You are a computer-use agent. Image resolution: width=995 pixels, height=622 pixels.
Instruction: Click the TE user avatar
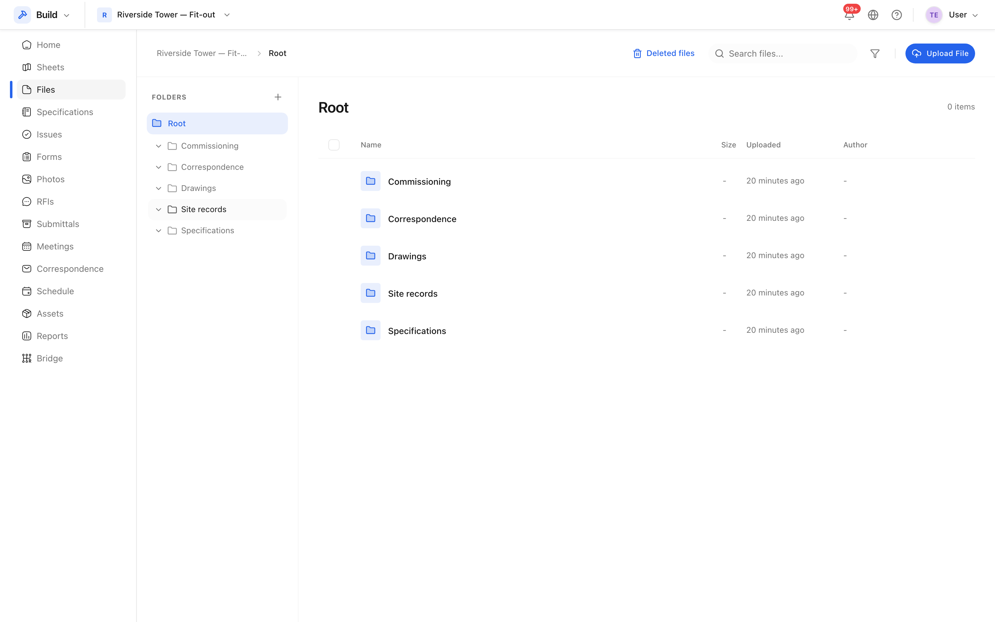point(934,15)
